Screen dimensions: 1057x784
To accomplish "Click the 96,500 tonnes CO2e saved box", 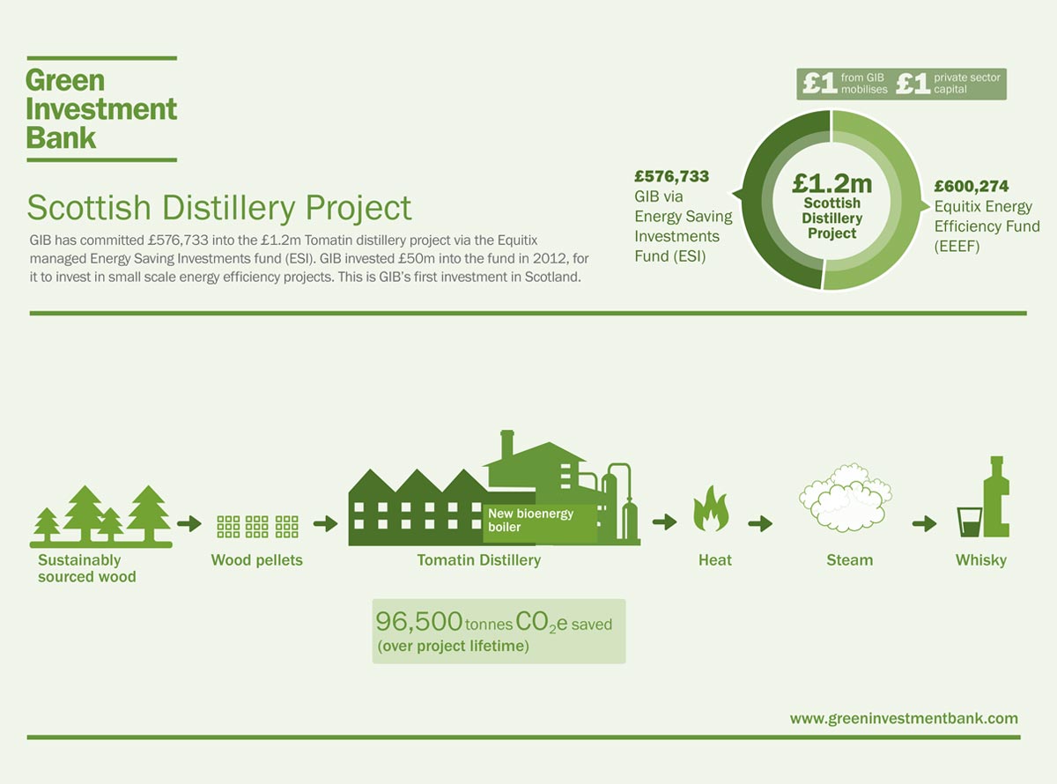I will (499, 631).
